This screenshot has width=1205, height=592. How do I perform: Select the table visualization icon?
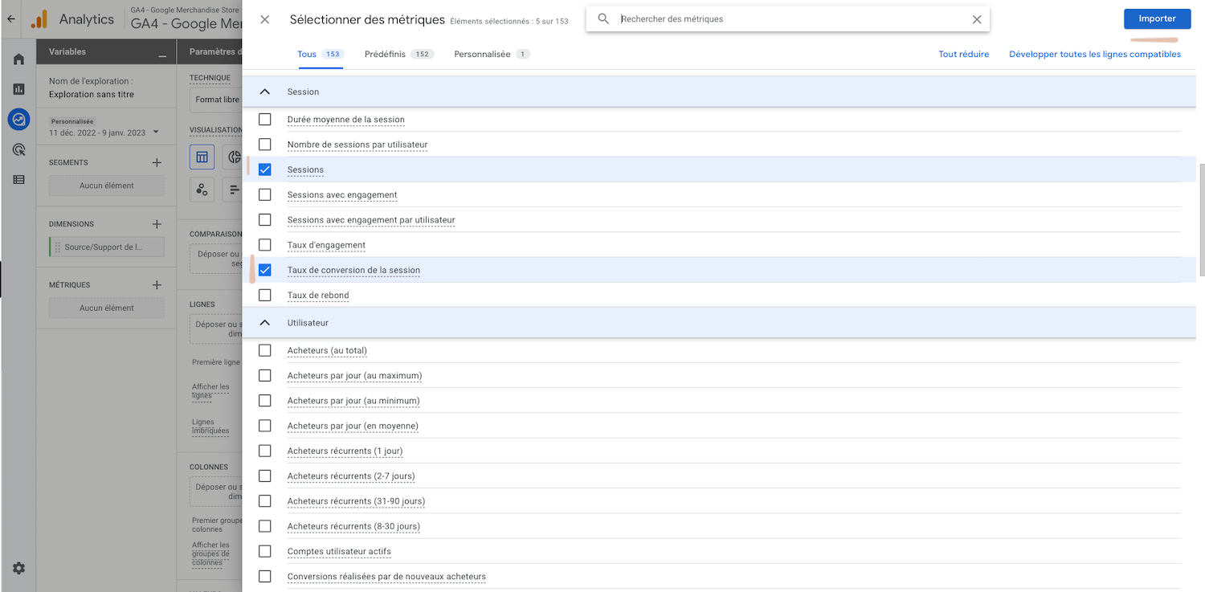[x=202, y=157]
